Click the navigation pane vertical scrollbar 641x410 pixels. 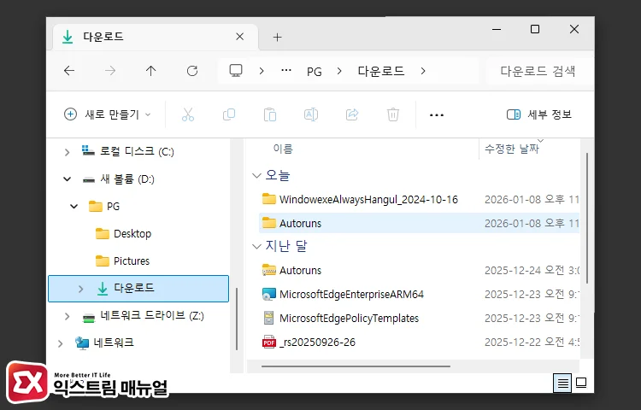[x=237, y=319]
